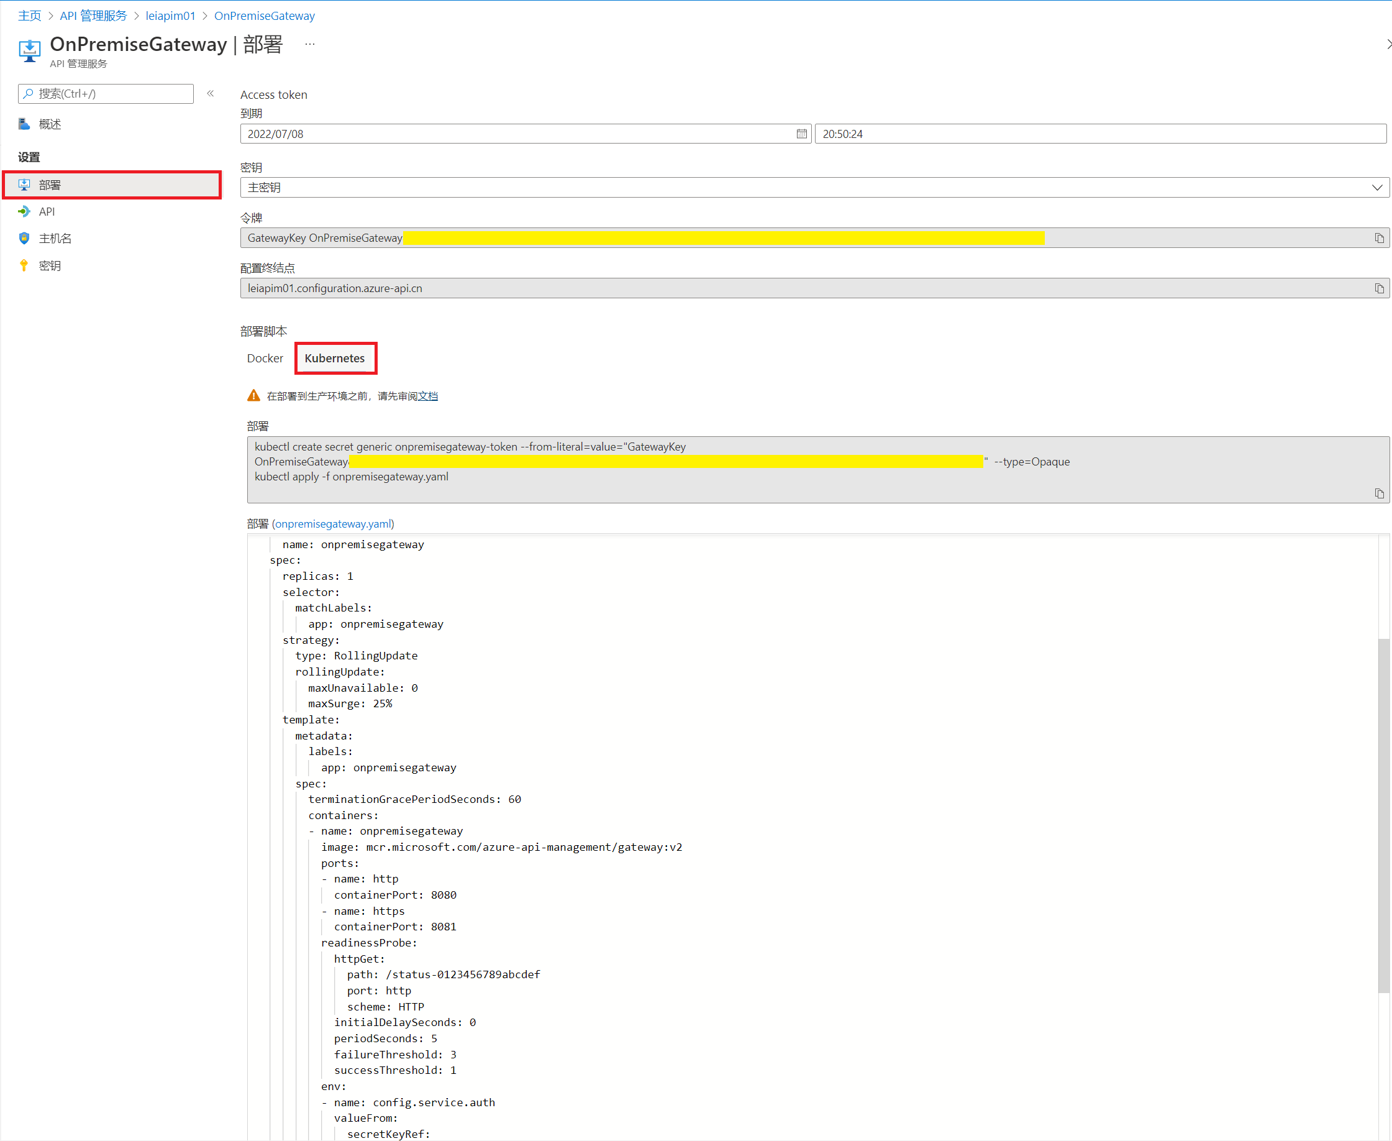
Task: Open the API settings menu item
Action: [47, 212]
